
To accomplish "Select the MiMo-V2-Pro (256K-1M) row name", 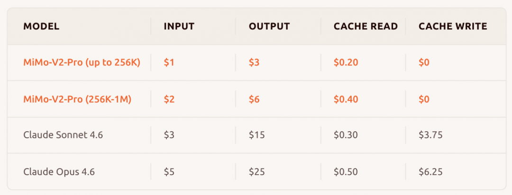I will coord(77,99).
